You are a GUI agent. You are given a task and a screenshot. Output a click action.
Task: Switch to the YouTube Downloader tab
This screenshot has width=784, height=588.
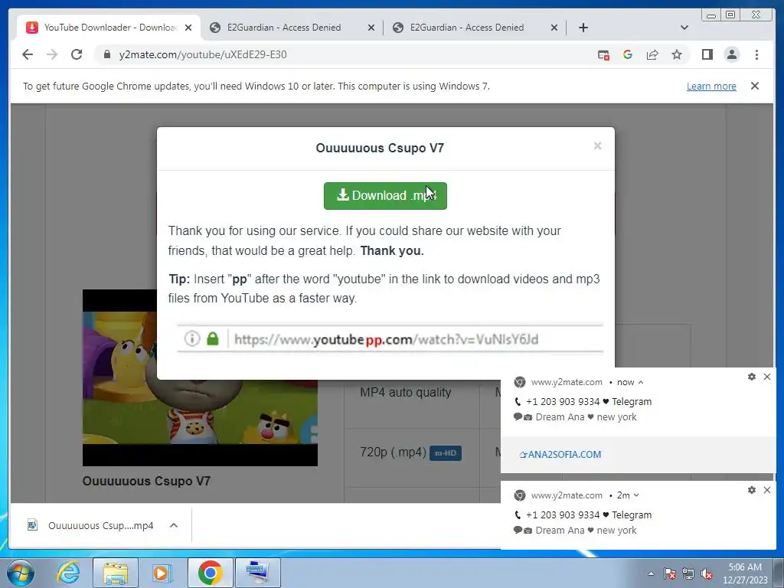point(109,28)
